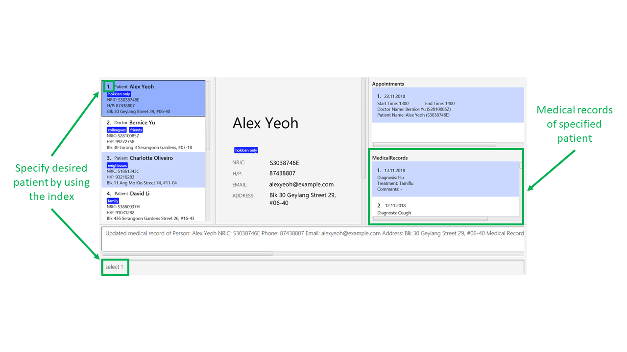Image resolution: width=627 pixels, height=352 pixels.
Task: Select the 12.11.2018 medical record entry
Action: tap(445, 206)
